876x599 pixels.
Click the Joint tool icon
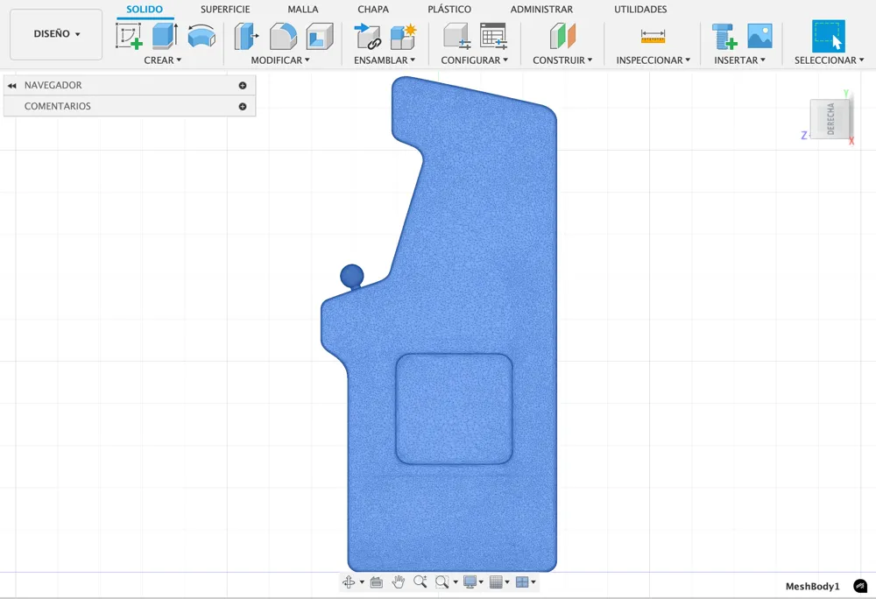(367, 36)
